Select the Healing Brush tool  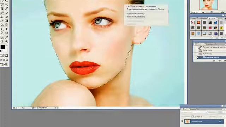tap(2, 13)
